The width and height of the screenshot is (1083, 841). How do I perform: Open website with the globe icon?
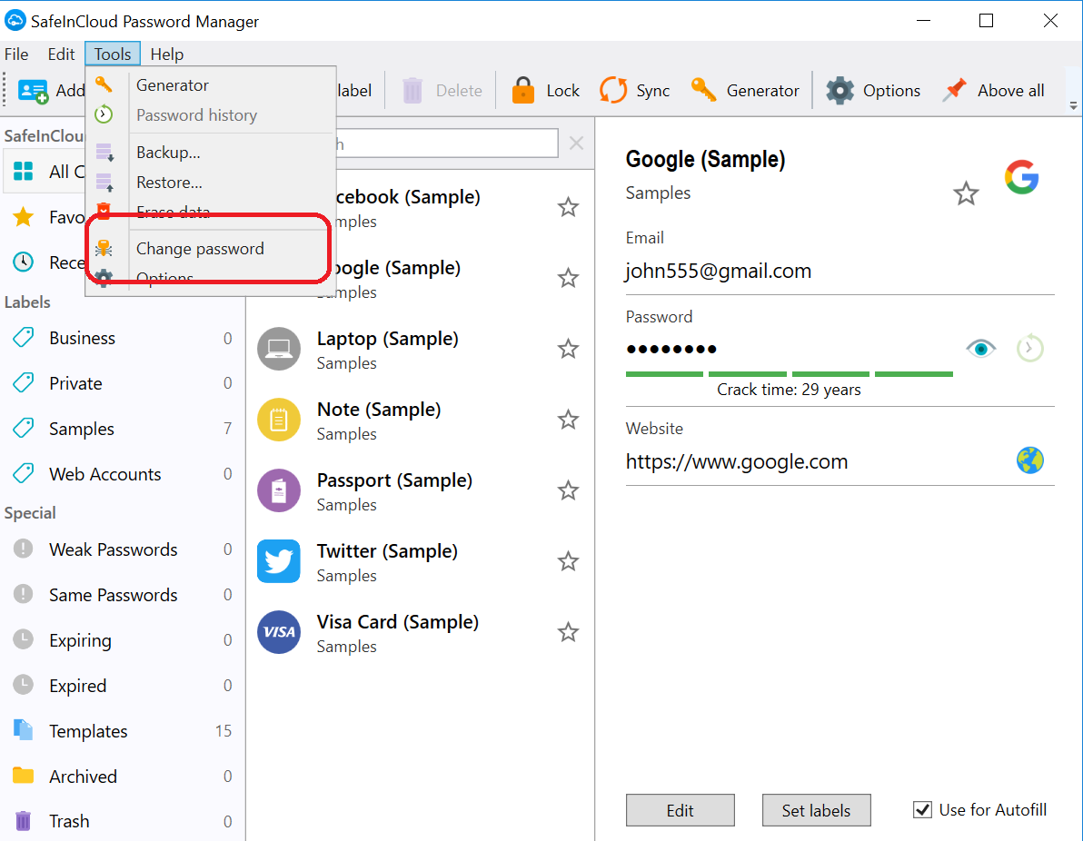point(1029,460)
